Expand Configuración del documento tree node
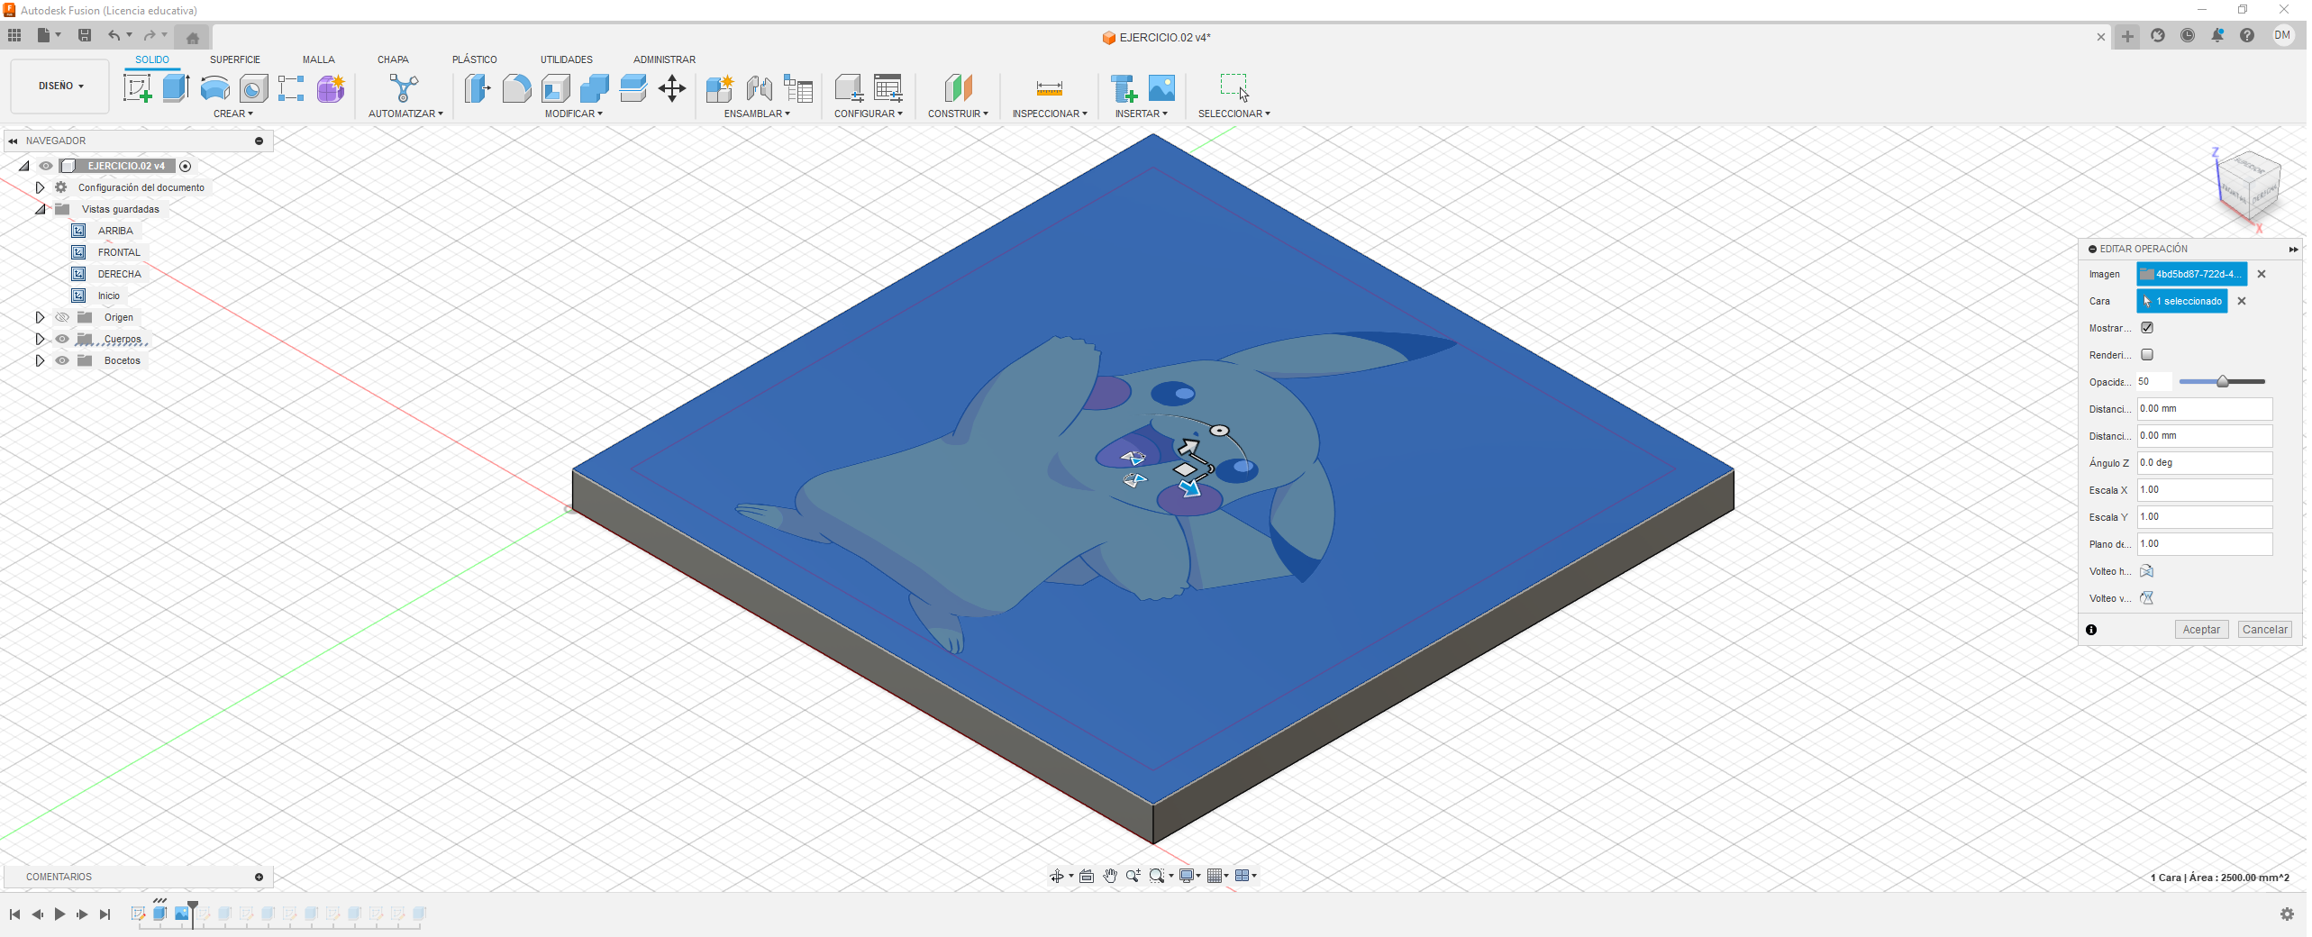 click(40, 187)
